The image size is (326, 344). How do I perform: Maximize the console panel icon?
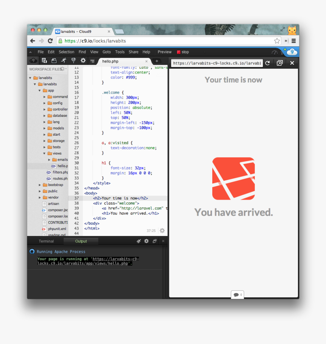155,241
